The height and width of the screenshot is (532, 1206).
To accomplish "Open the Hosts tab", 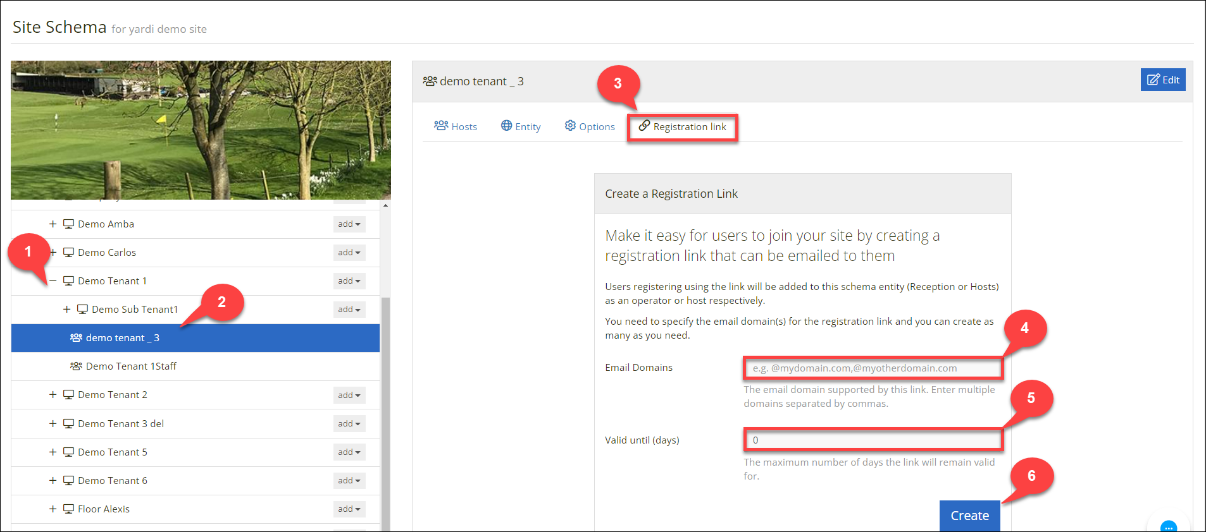I will click(456, 126).
